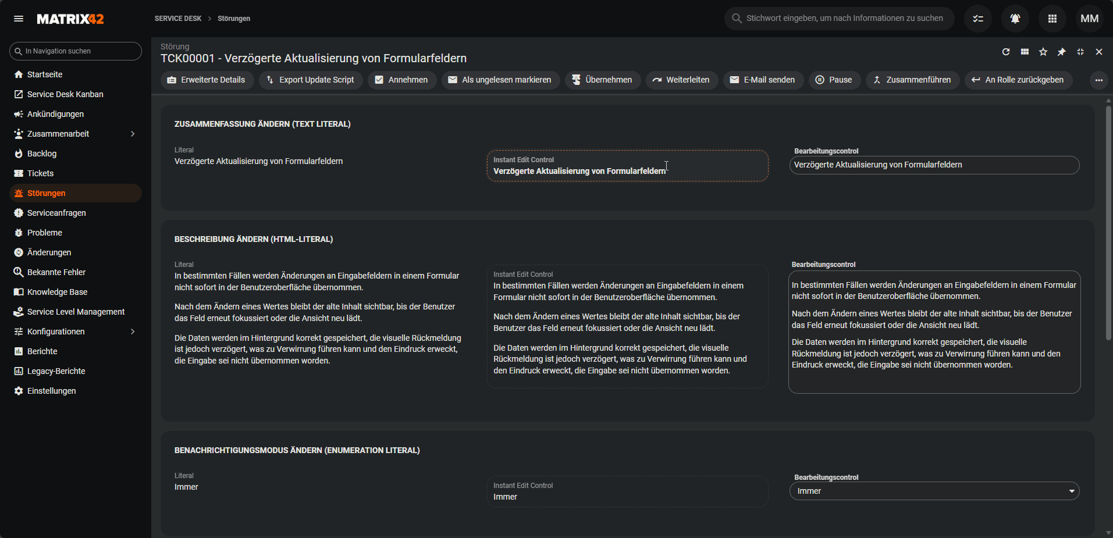Click SERVICE DESK breadcrumb link

[x=178, y=19]
